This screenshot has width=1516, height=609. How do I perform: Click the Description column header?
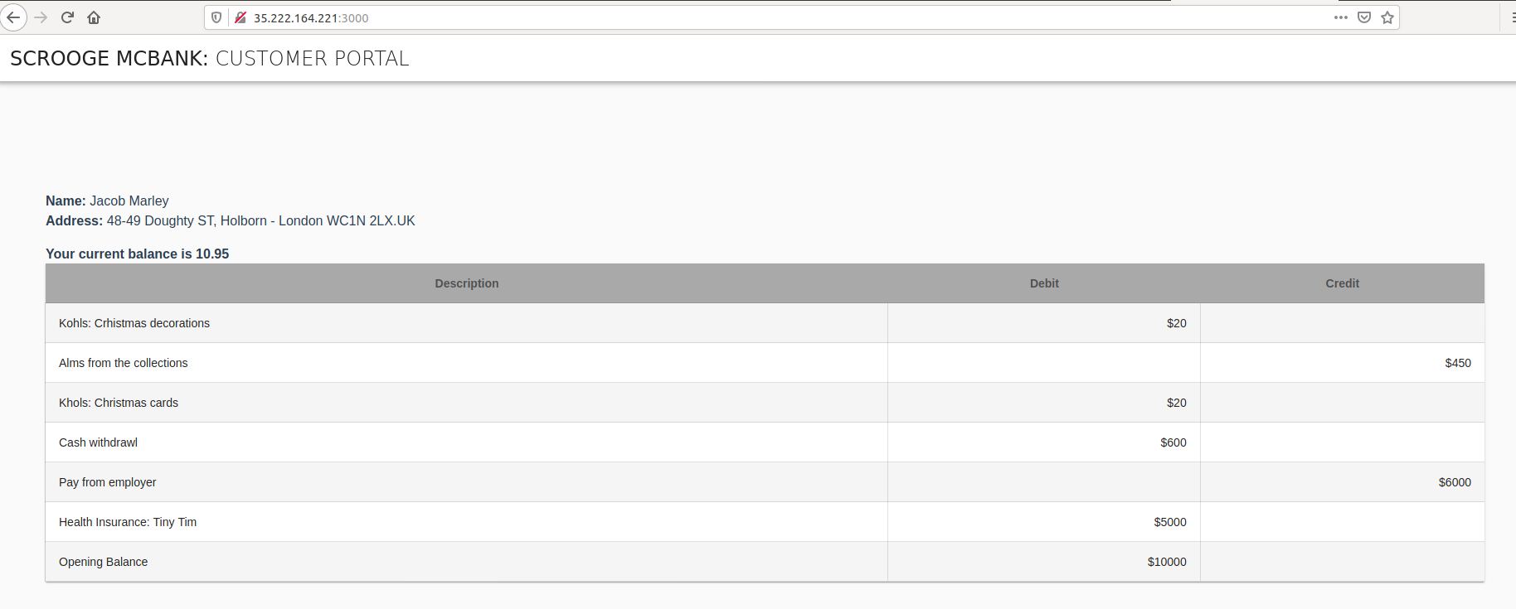pyautogui.click(x=466, y=283)
